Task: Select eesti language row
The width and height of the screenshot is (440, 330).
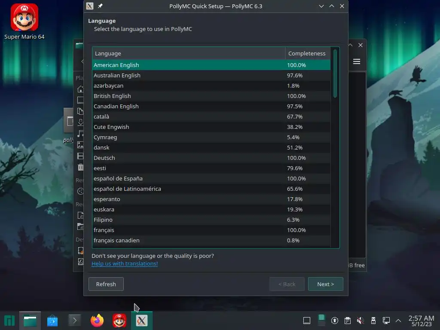Action: click(211, 168)
